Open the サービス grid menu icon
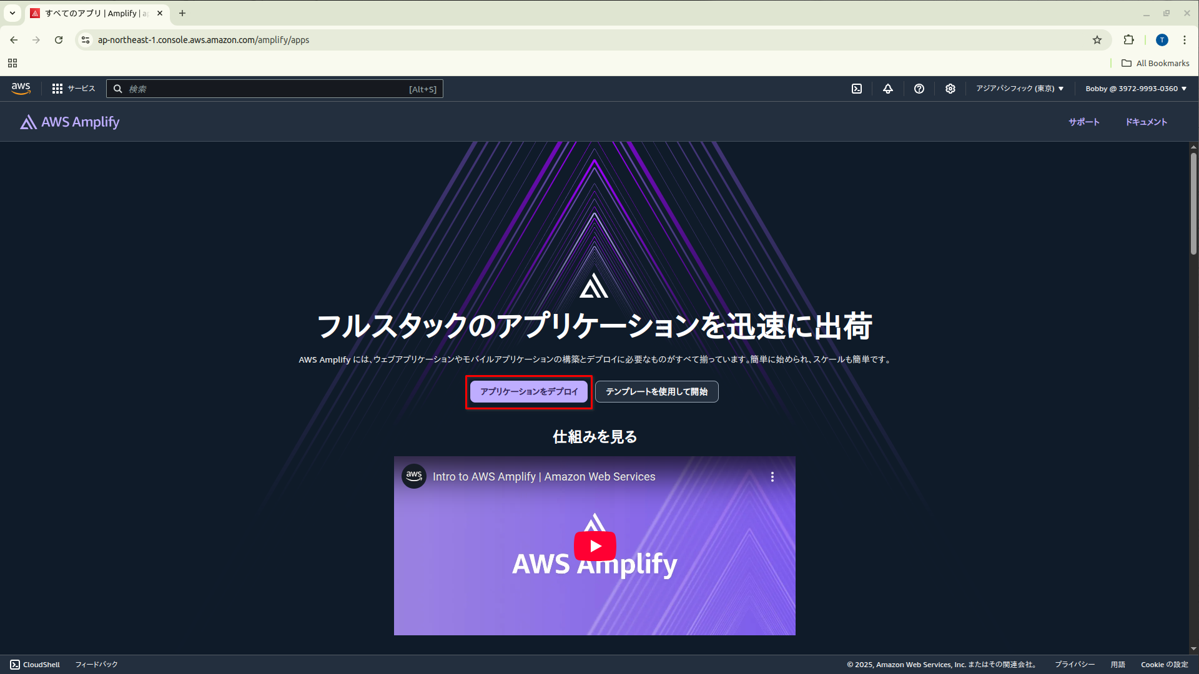 [57, 89]
